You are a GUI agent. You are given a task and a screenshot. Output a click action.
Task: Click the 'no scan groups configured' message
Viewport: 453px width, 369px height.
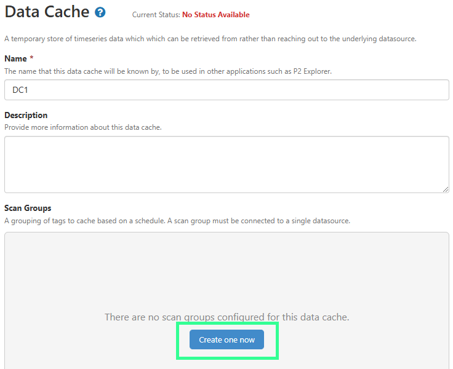click(226, 317)
